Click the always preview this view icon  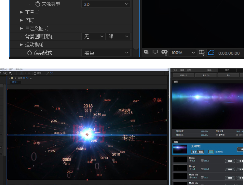(146, 52)
